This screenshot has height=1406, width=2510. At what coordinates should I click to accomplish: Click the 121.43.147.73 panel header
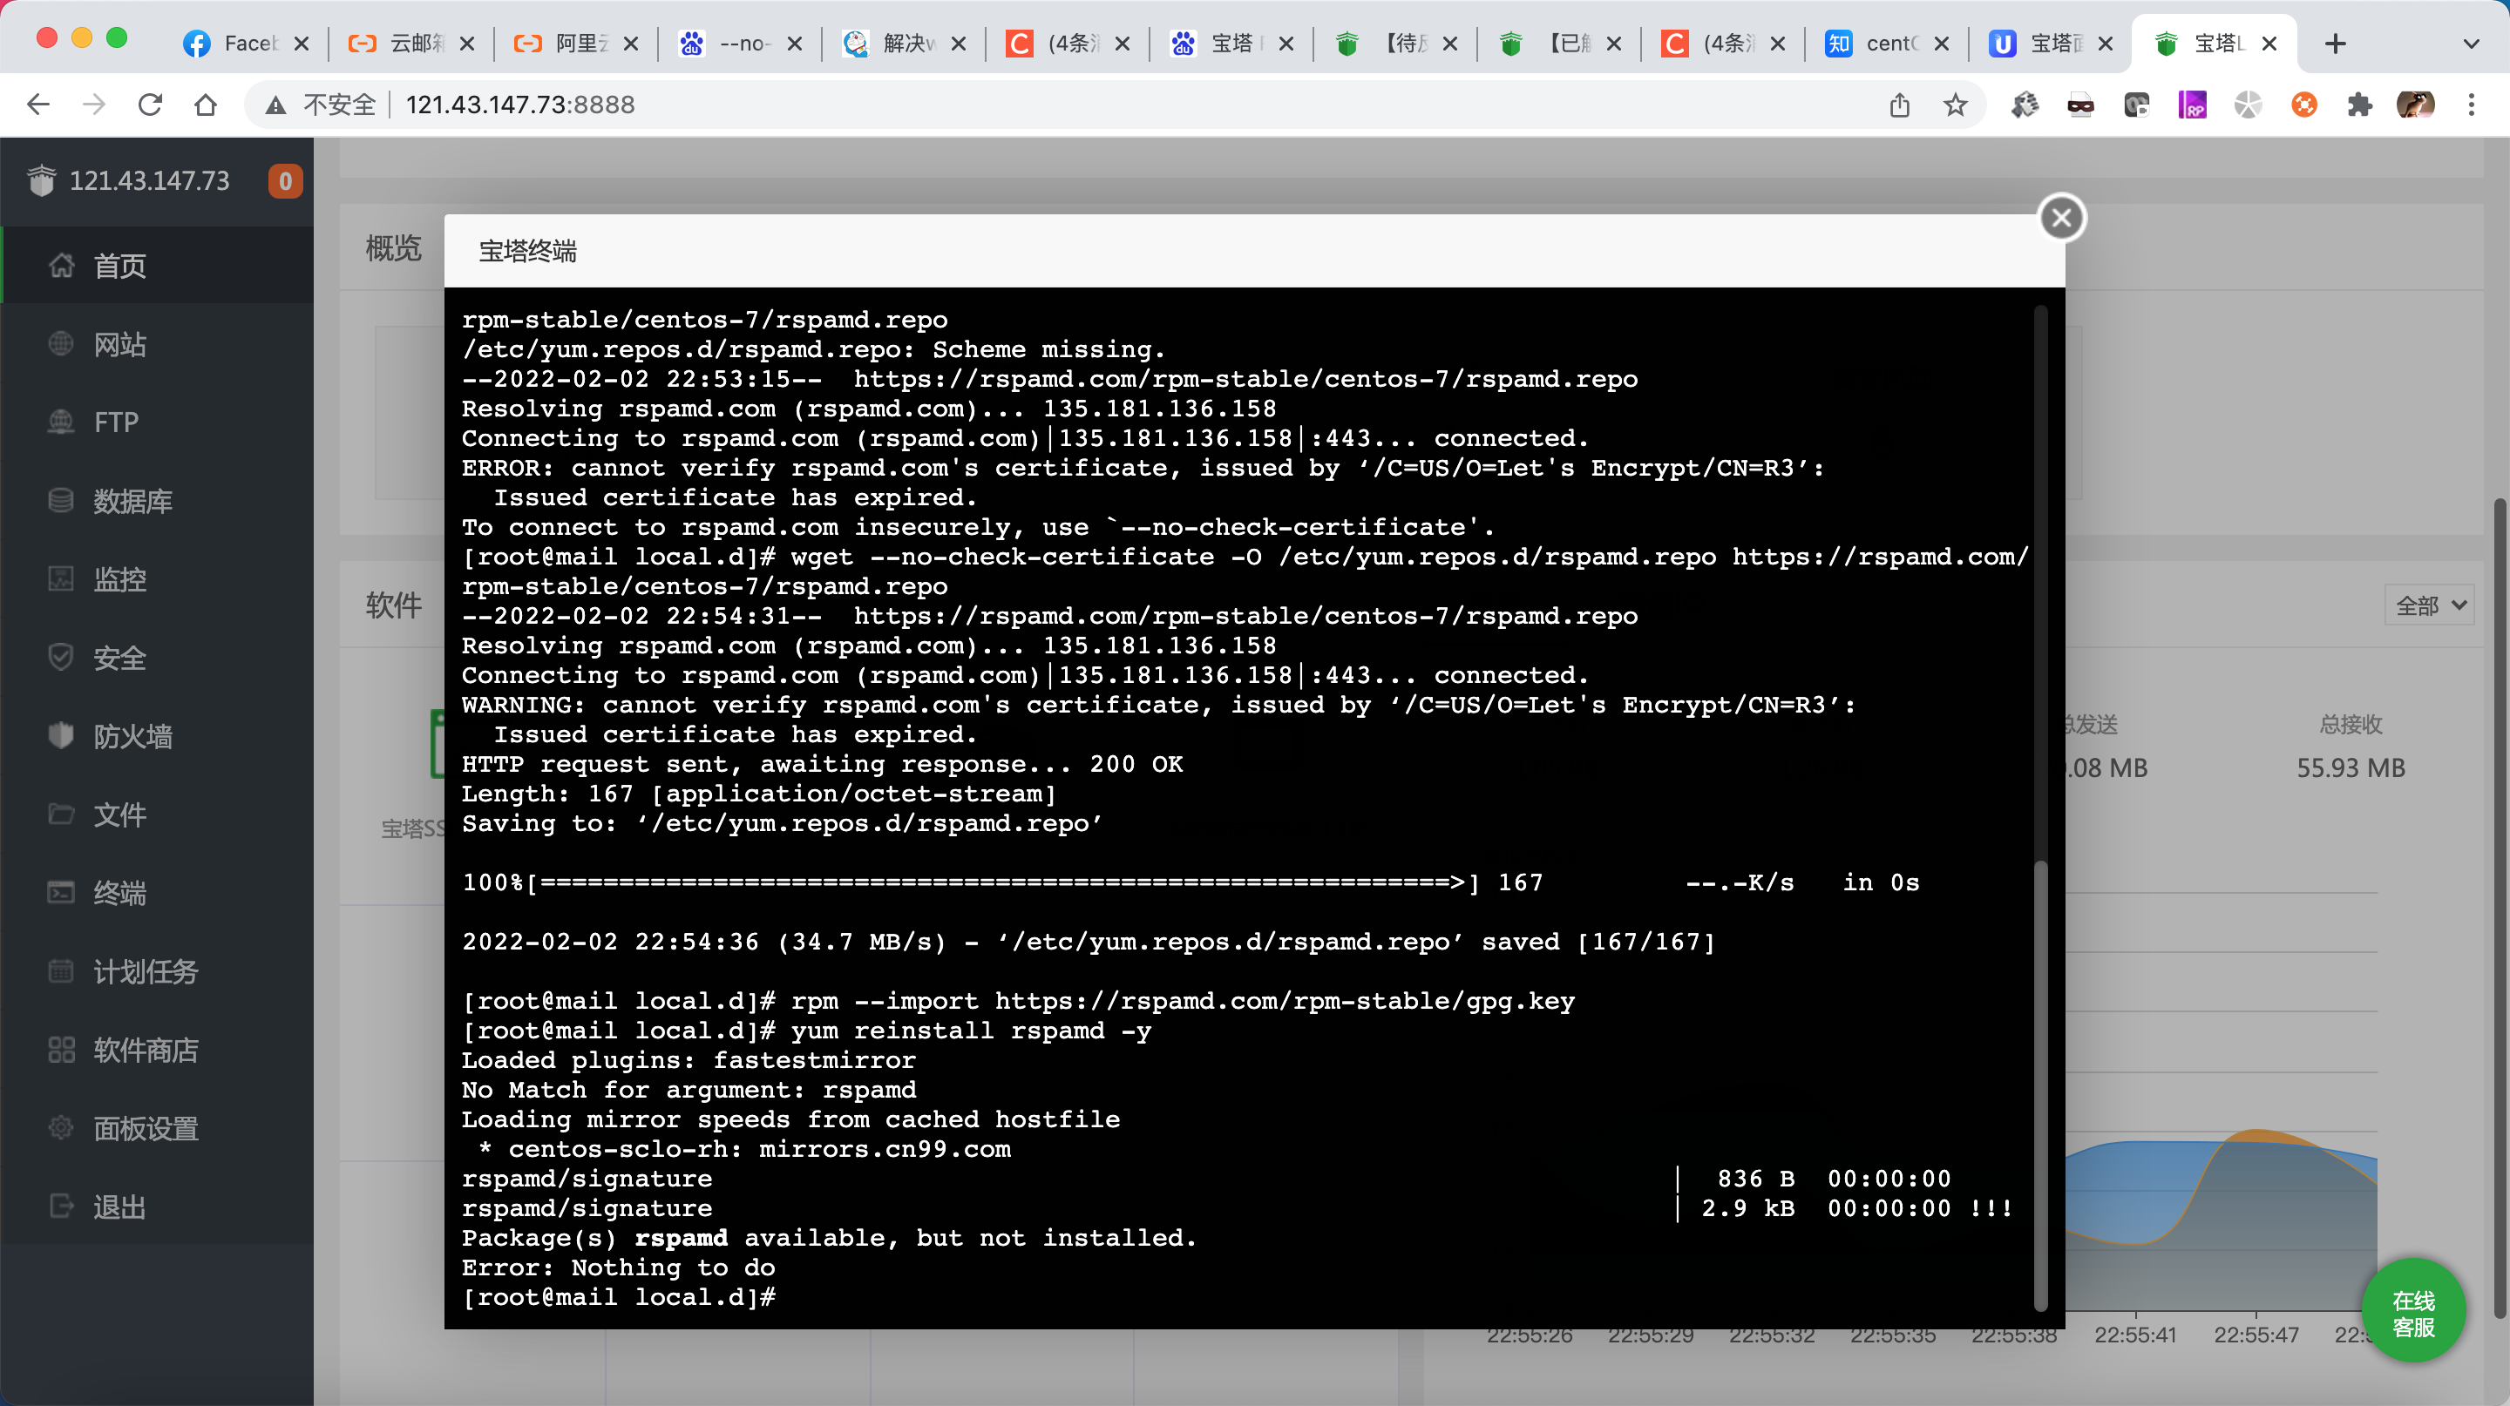tap(150, 181)
